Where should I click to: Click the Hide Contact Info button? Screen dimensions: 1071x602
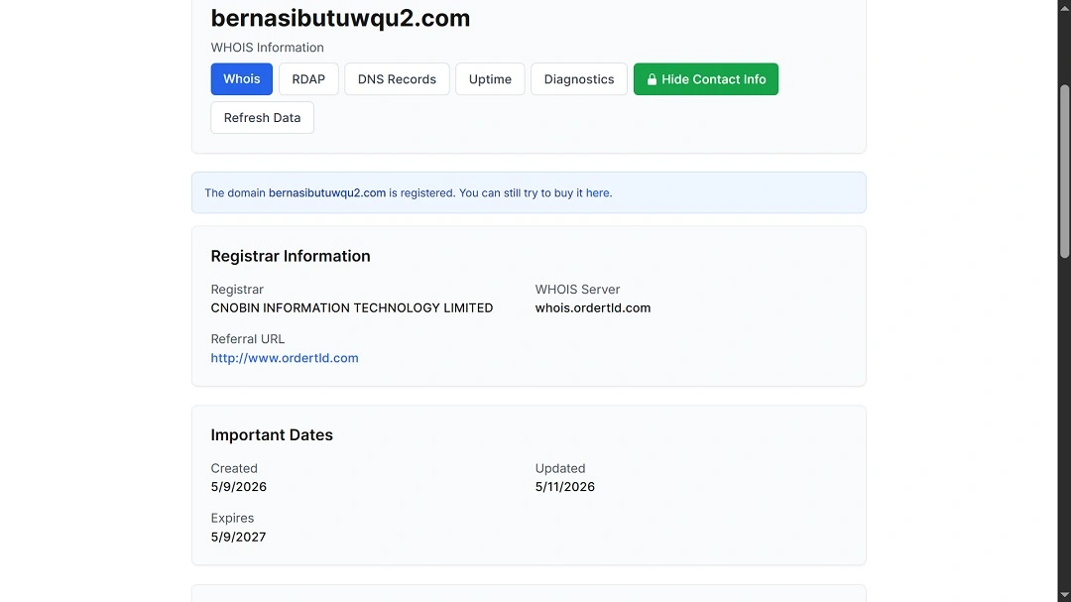pyautogui.click(x=706, y=79)
